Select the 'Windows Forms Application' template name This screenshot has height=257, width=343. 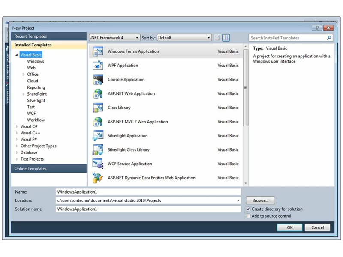pyautogui.click(x=133, y=51)
